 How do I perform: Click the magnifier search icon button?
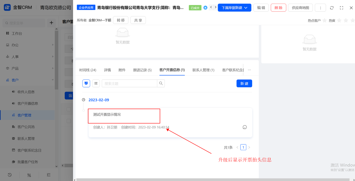click(161, 83)
